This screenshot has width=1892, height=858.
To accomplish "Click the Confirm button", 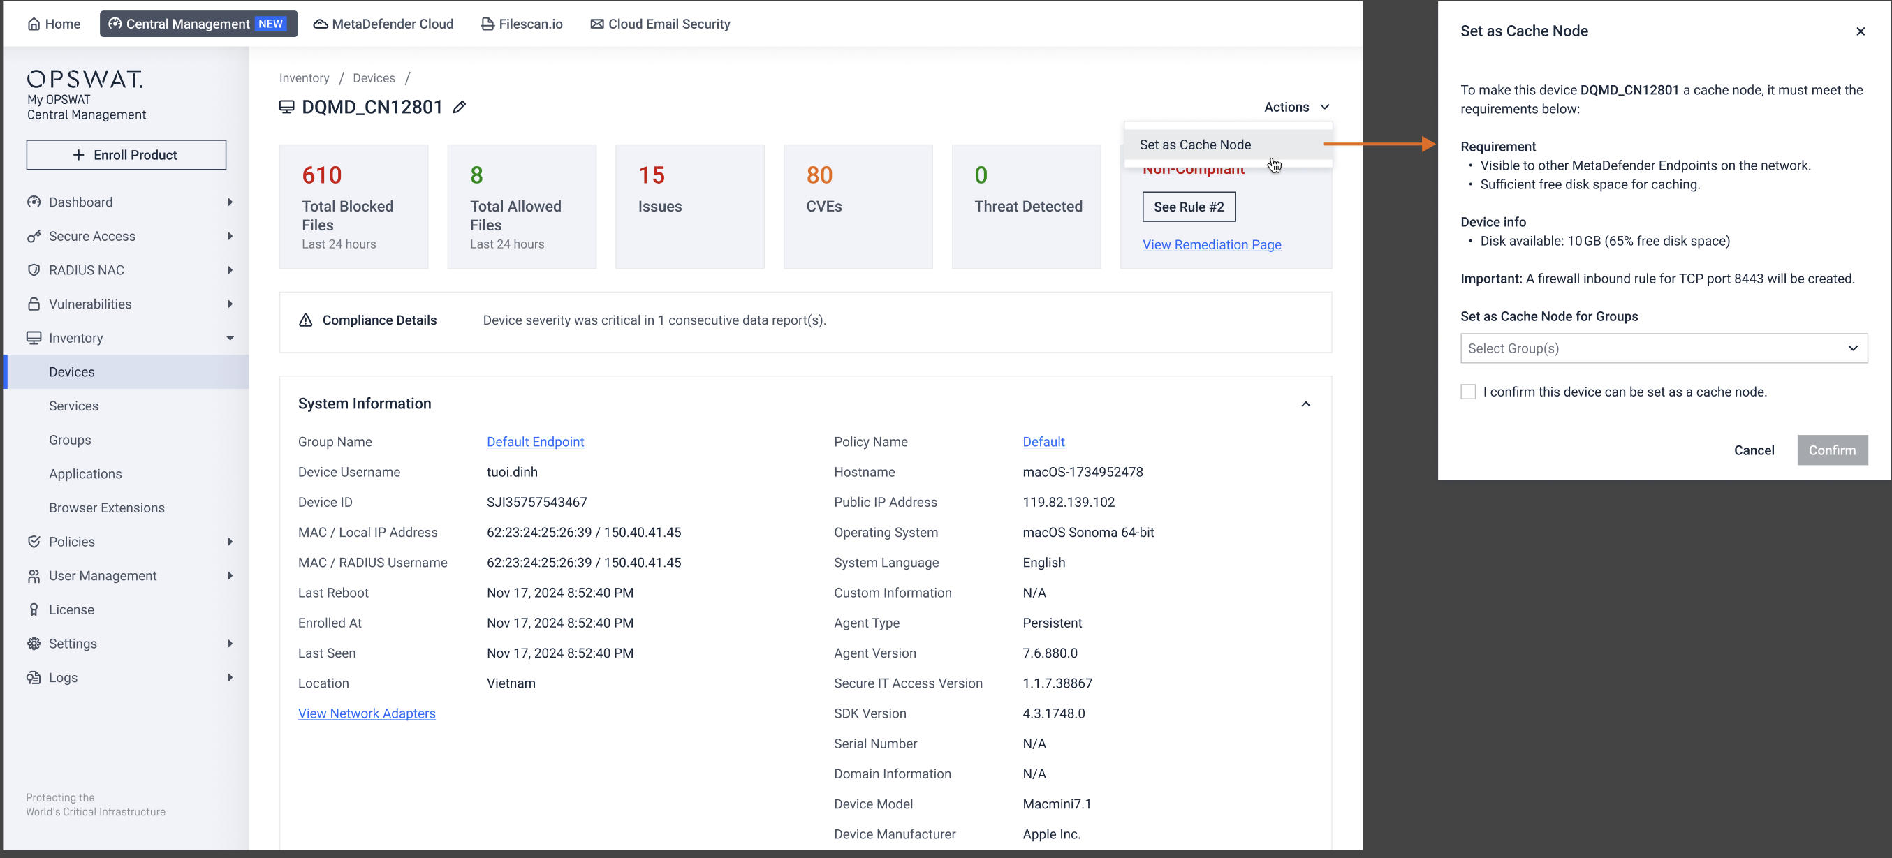I will pos(1832,450).
